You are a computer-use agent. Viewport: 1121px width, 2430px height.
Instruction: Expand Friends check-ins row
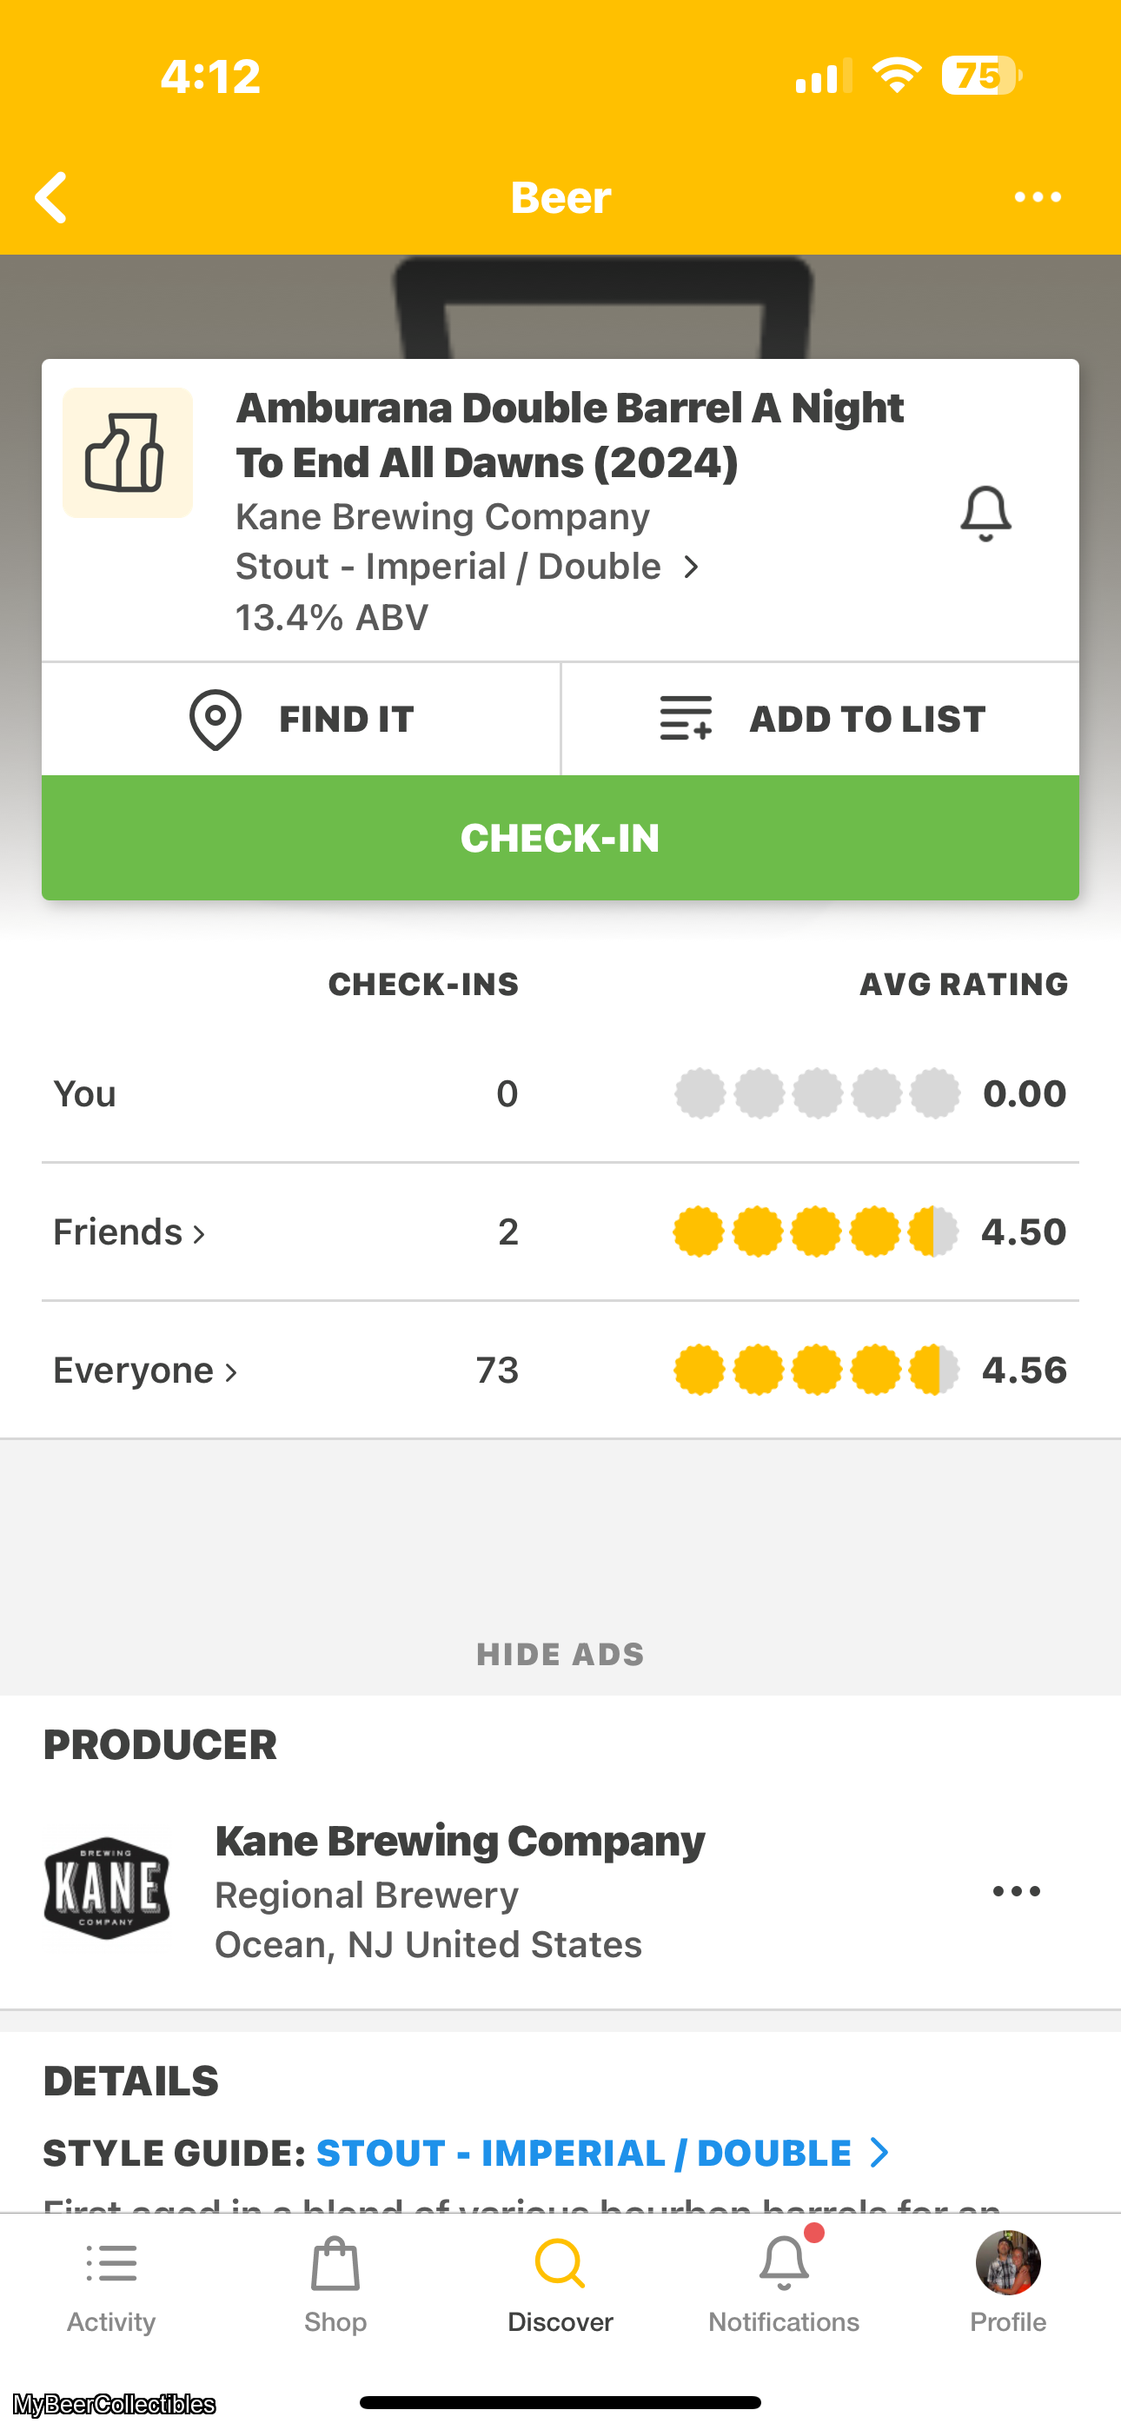click(129, 1232)
